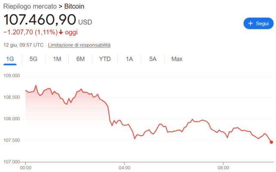
Task: Click the 107.460,90 price value
Action: pos(40,19)
